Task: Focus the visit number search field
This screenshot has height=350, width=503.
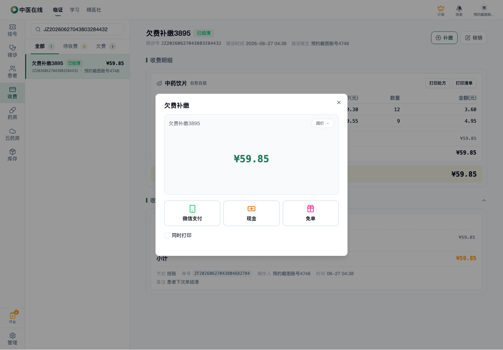Action: (77, 29)
